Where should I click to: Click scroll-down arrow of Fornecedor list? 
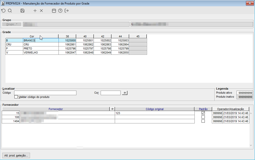[251, 145]
